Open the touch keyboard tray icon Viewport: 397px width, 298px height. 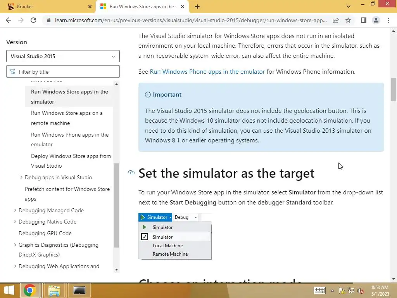coord(319,290)
